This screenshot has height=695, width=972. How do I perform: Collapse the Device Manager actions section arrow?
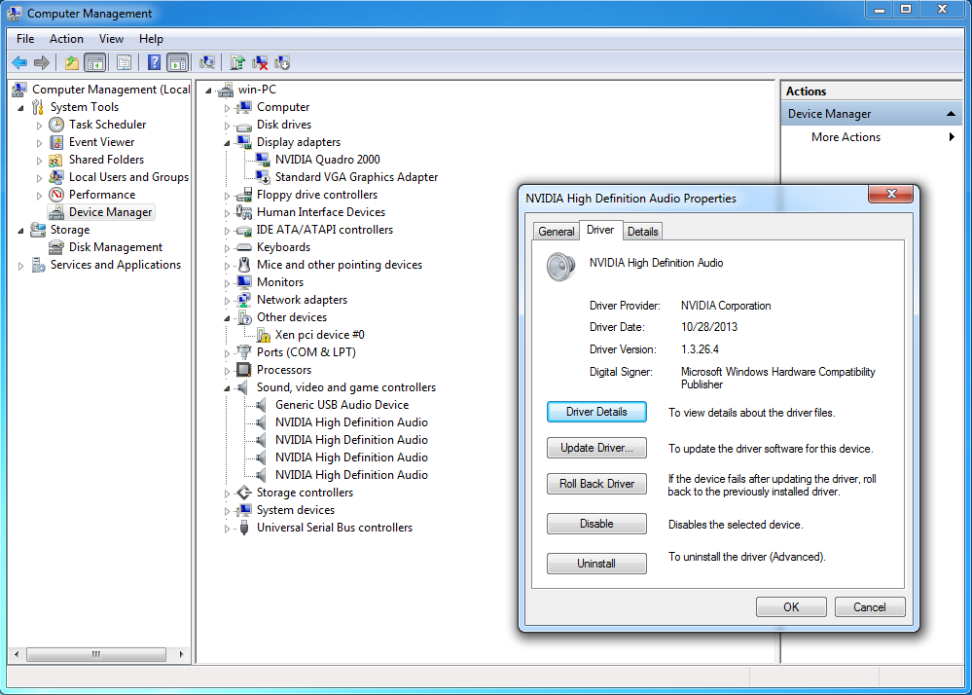(951, 114)
